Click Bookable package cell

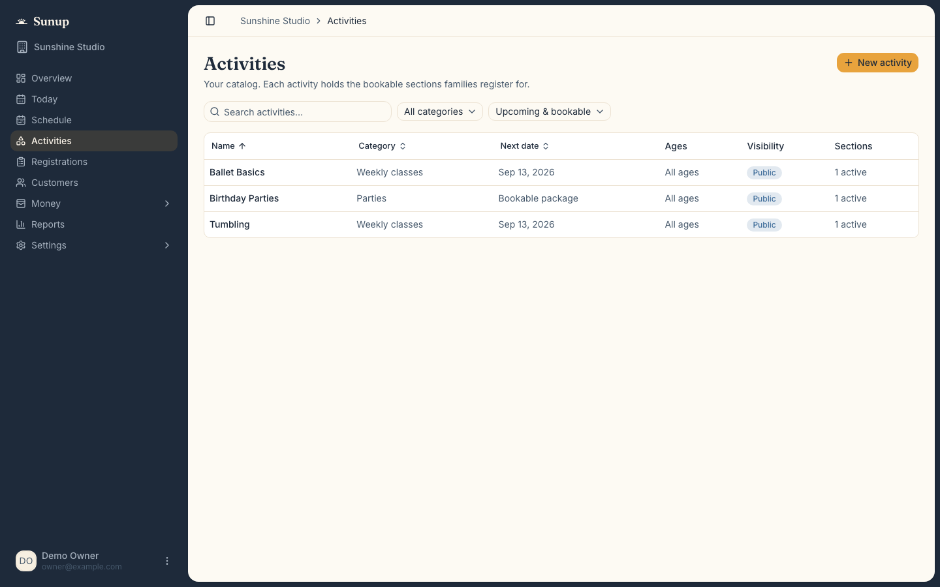coord(538,198)
